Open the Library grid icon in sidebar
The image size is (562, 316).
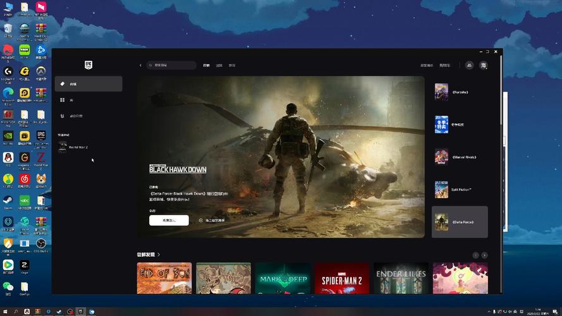[x=63, y=100]
